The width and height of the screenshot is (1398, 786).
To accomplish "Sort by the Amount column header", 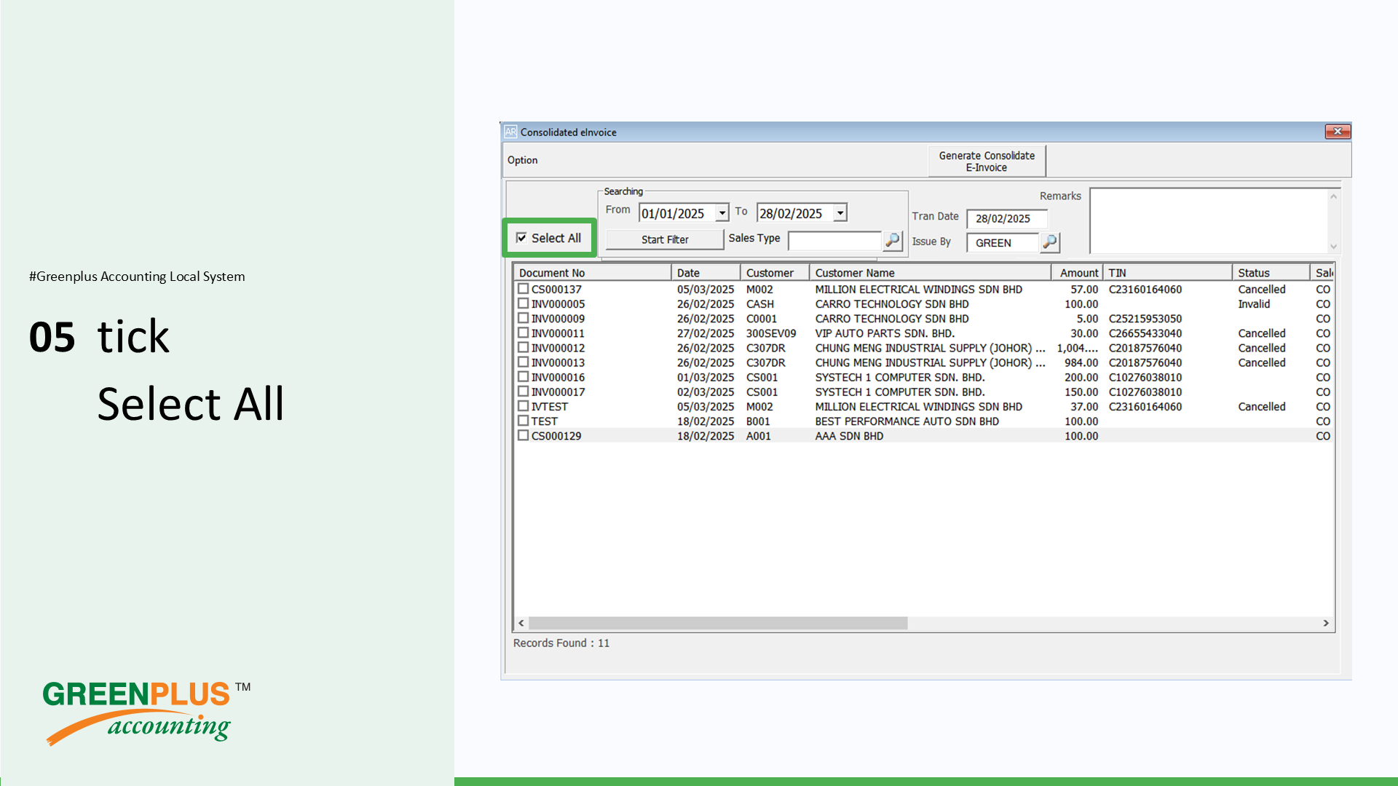I will click(x=1078, y=272).
